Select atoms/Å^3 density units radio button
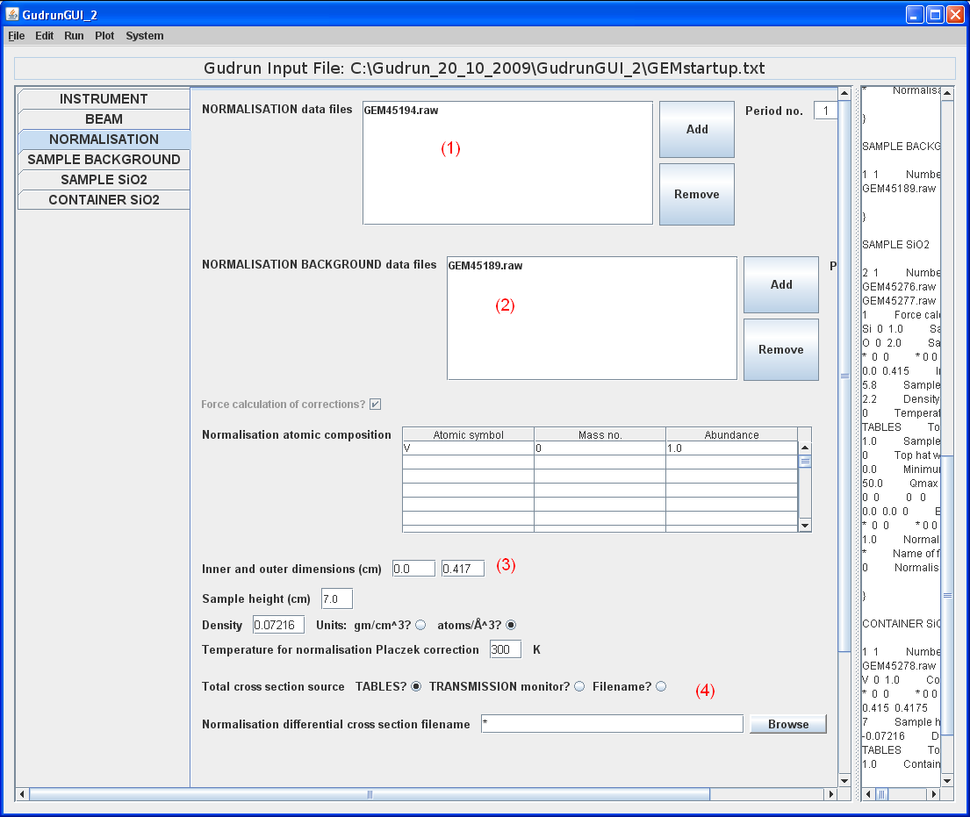The height and width of the screenshot is (817, 970). point(512,625)
